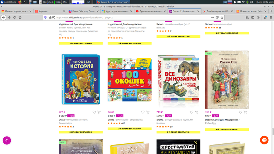
Task: Click the page vertical scrollbar
Action: tap(272, 89)
